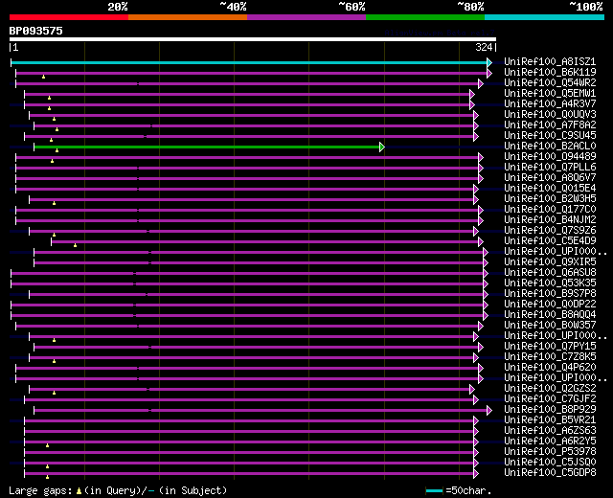This screenshot has width=613, height=498.
Task: Select the purple Q53K35 alignment bar
Action: pos(247,283)
